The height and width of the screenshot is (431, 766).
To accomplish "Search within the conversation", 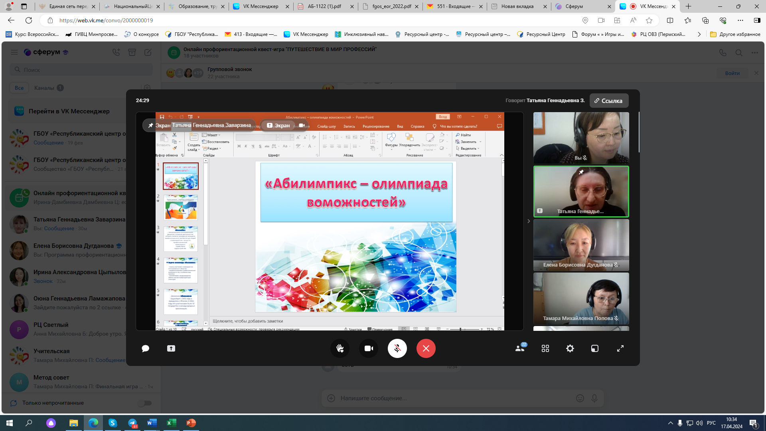I will pos(739,53).
